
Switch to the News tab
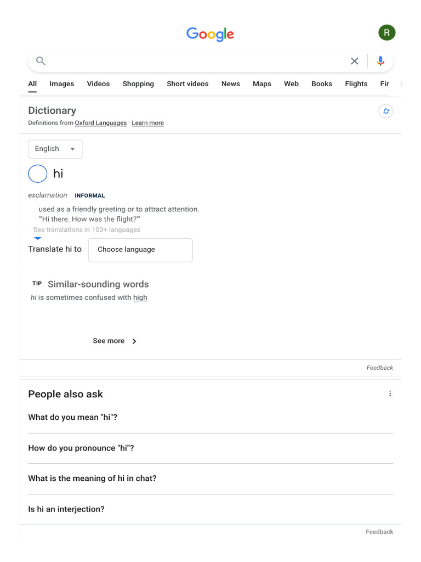[230, 84]
